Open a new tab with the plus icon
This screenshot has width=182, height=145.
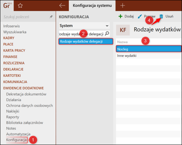click(x=123, y=6)
